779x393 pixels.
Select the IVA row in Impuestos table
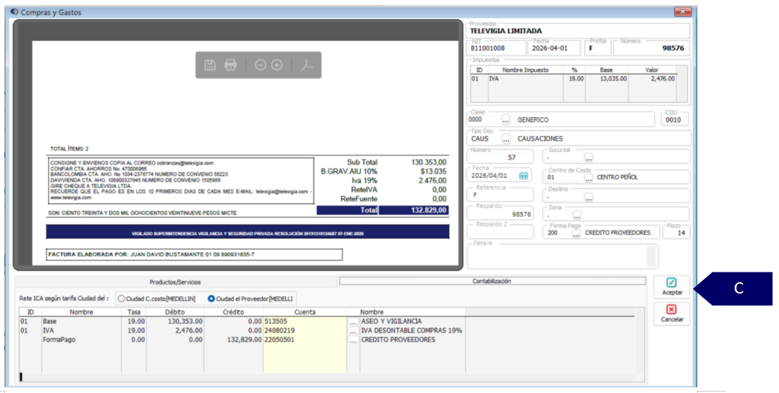(573, 79)
